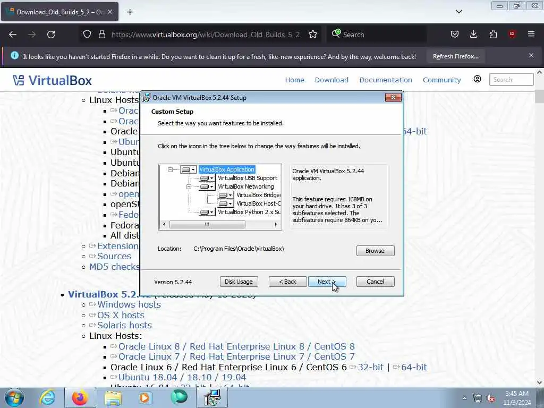The width and height of the screenshot is (544, 408).
Task: Open Documentation menu on VirtualBox site
Action: pos(386,80)
